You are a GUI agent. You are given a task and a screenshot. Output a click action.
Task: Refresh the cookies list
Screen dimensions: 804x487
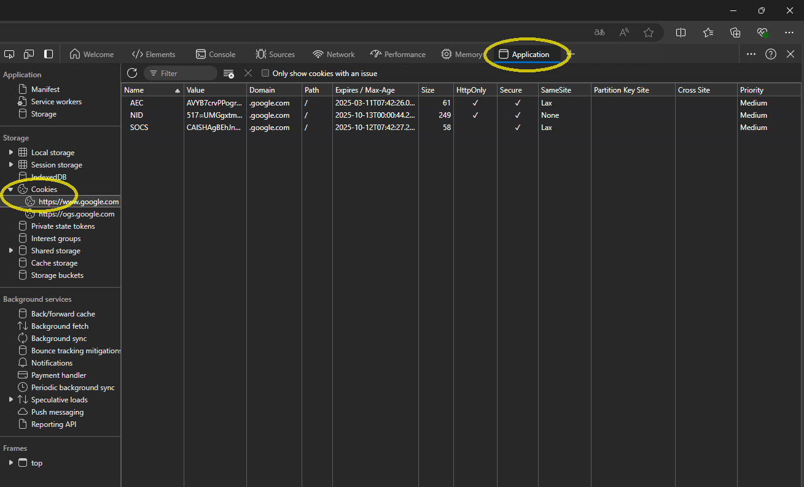click(132, 73)
